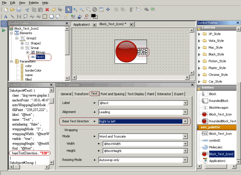Switch to the Font and Spacing tab

coord(113,94)
